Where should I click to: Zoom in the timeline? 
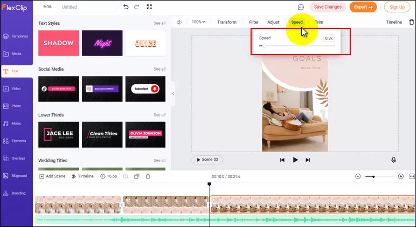tap(401, 176)
